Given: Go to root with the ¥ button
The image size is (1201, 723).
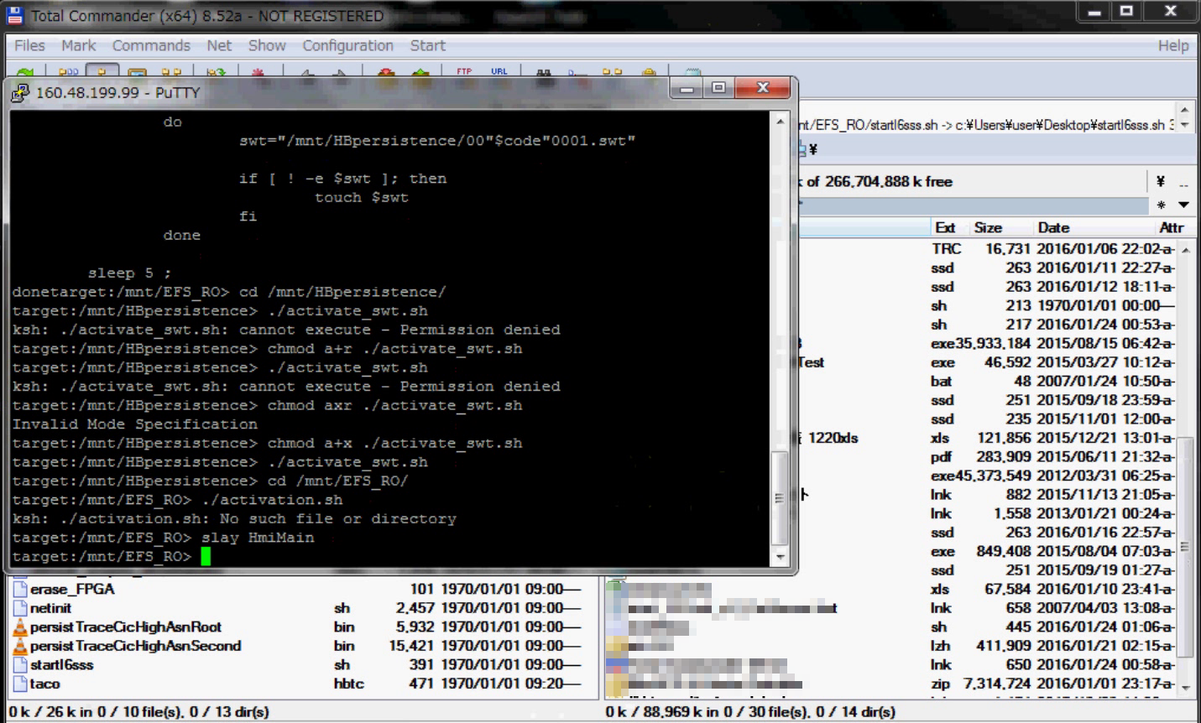Looking at the screenshot, I should [x=1161, y=181].
